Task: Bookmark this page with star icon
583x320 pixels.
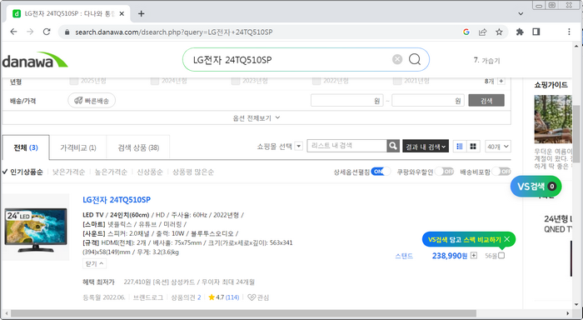Action: click(x=499, y=32)
